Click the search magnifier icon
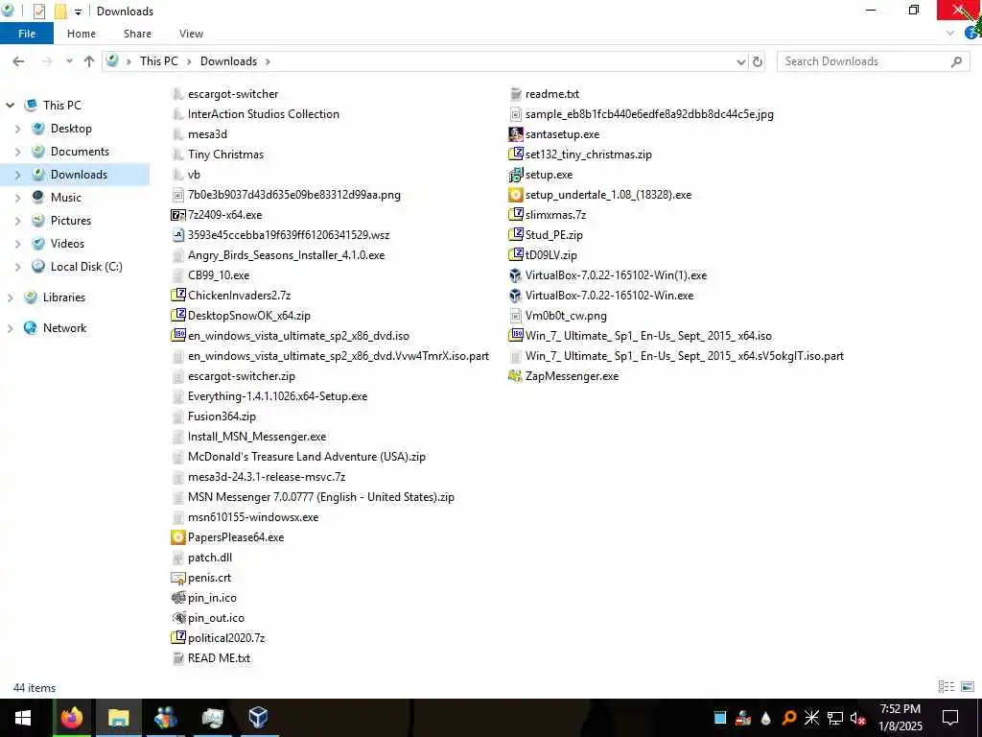 [x=956, y=61]
